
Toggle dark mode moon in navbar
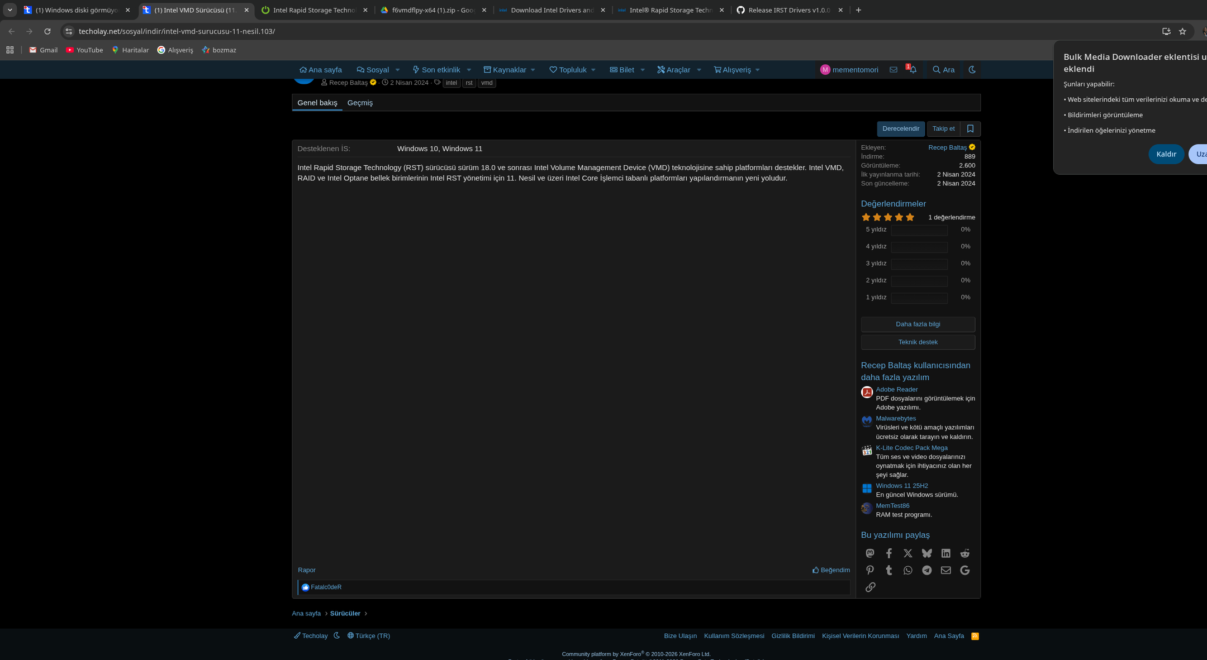click(972, 70)
